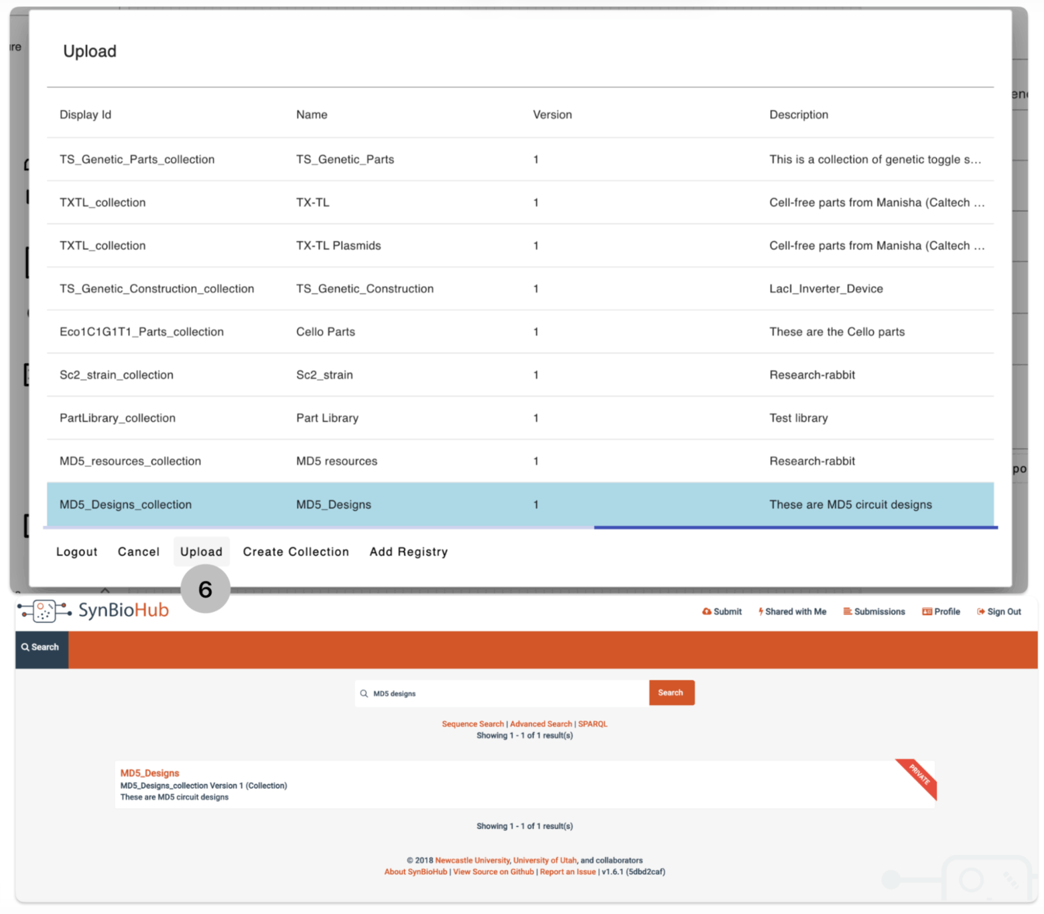Sign Out of SynBioHub
The image size is (1044, 914).
click(x=999, y=612)
